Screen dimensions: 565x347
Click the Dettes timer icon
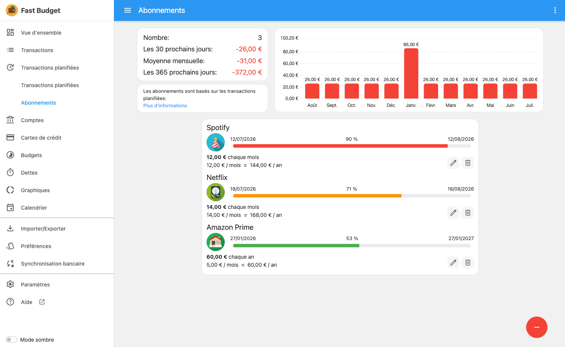tap(10, 172)
